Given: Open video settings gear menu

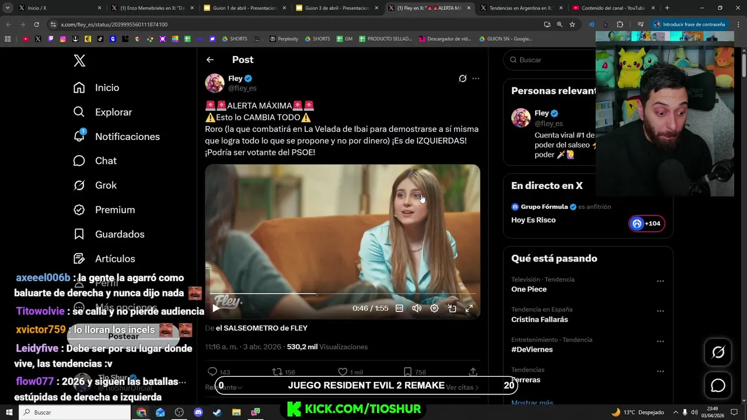Looking at the screenshot, I should (x=434, y=308).
